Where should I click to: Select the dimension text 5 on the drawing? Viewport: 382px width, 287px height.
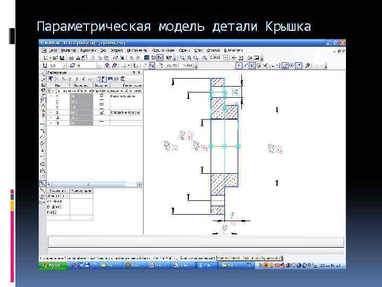(232, 215)
